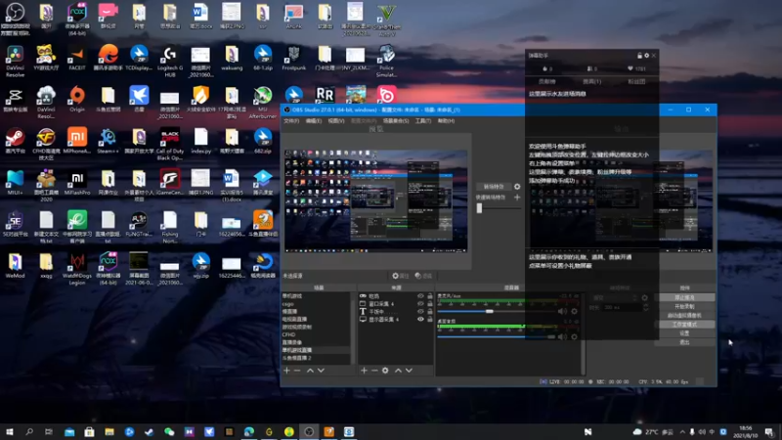Open desktop audio settings gear in mixer
The width and height of the screenshot is (782, 440).
tap(574, 336)
